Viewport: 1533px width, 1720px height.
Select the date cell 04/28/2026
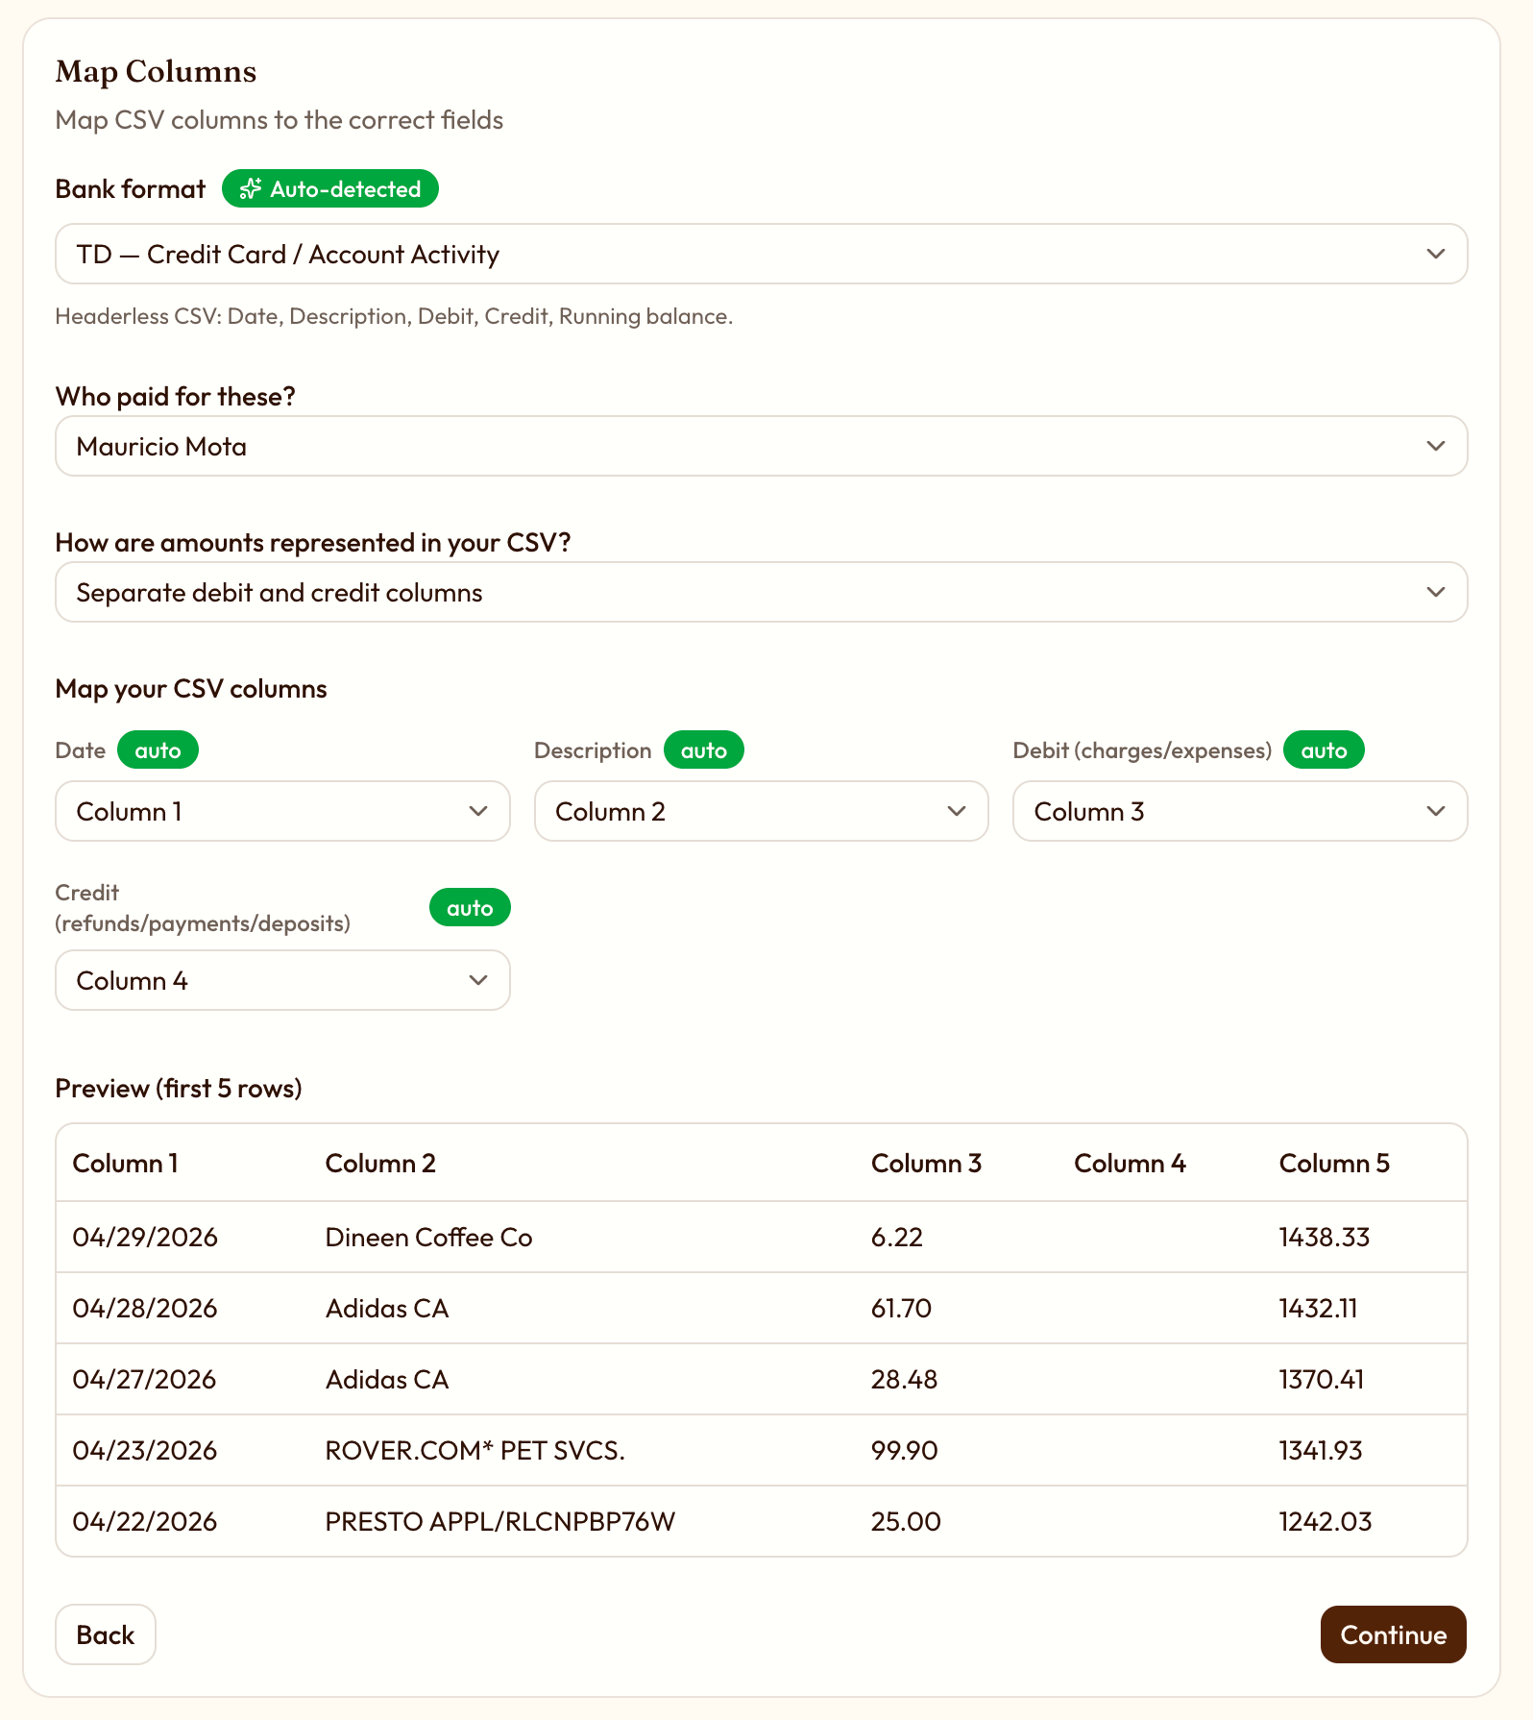[145, 1309]
